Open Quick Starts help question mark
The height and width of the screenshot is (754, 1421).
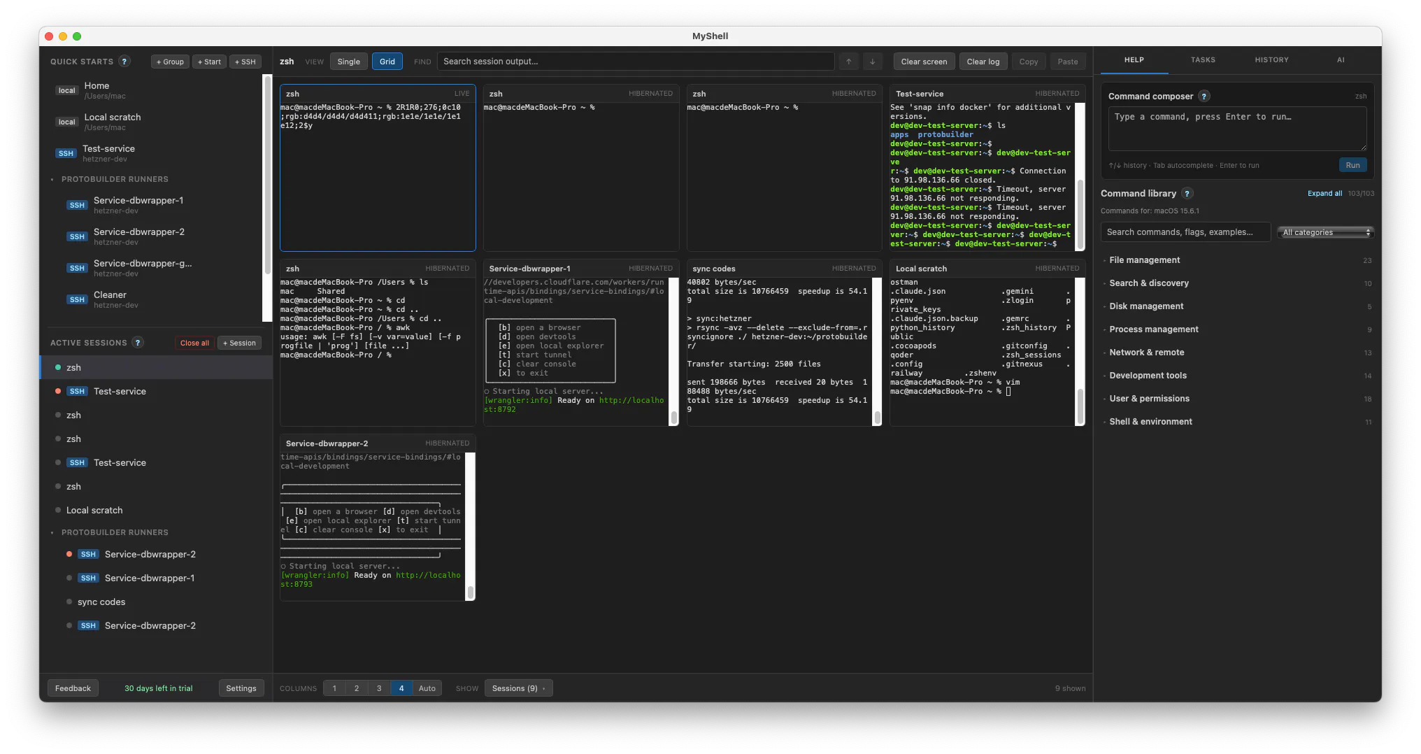tap(124, 62)
